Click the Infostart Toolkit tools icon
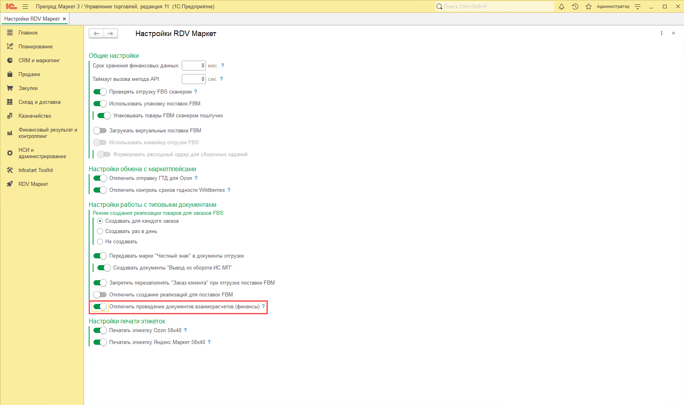Viewport: 684px width, 405px height. tap(10, 170)
